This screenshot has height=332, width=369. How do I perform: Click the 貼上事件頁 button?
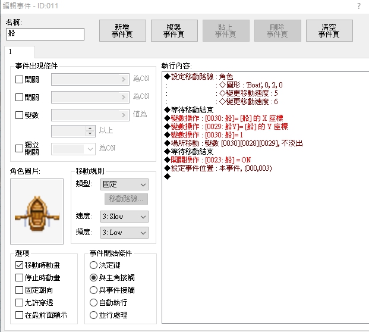coord(226,30)
